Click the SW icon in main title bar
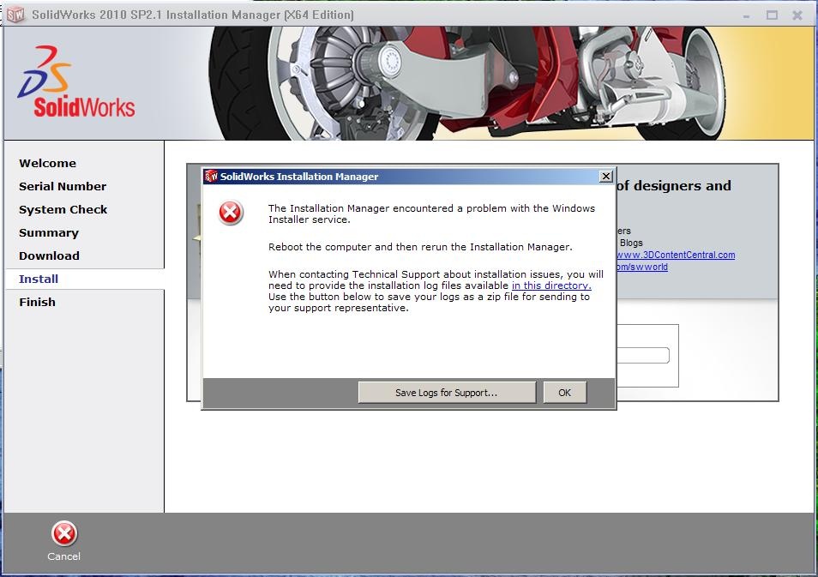 pyautogui.click(x=15, y=14)
